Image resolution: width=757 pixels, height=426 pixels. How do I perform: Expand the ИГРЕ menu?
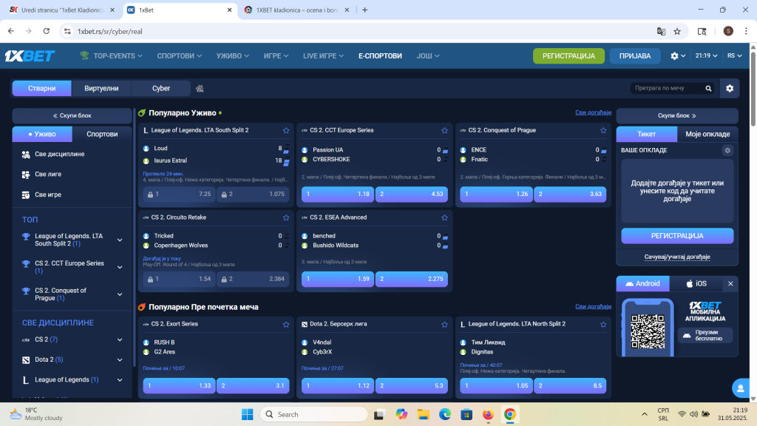pyautogui.click(x=276, y=56)
